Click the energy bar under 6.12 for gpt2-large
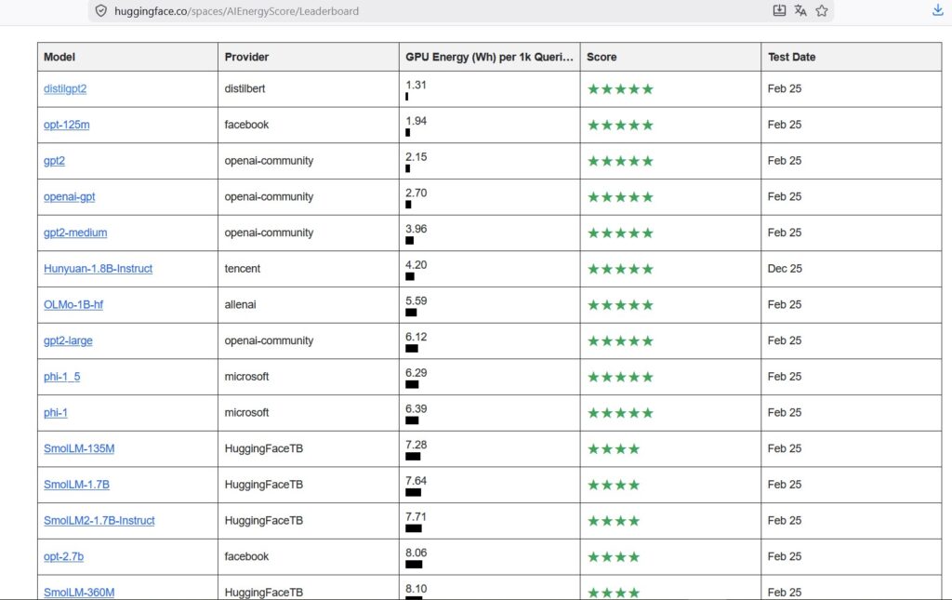Viewport: 952px width, 600px height. 412,349
